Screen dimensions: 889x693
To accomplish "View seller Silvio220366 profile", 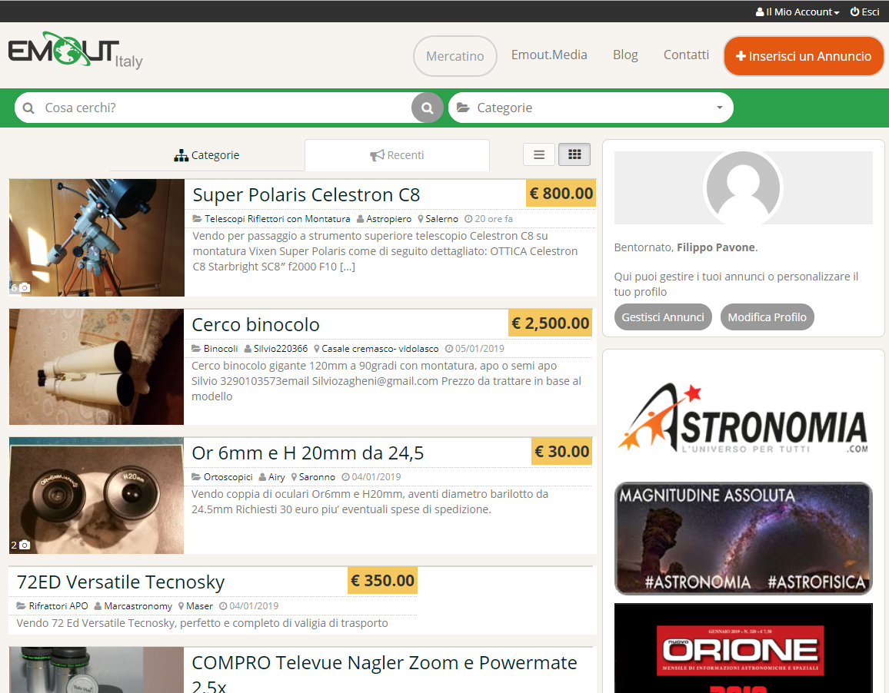I will point(281,349).
